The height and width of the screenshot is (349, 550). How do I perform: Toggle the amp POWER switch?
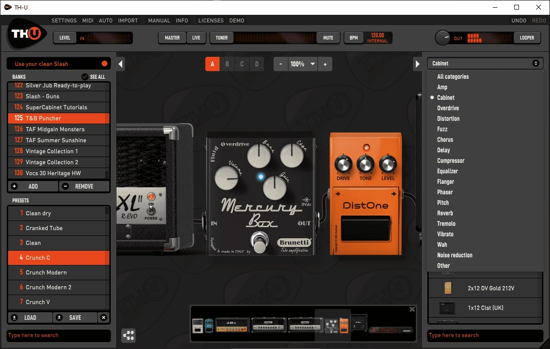151,211
